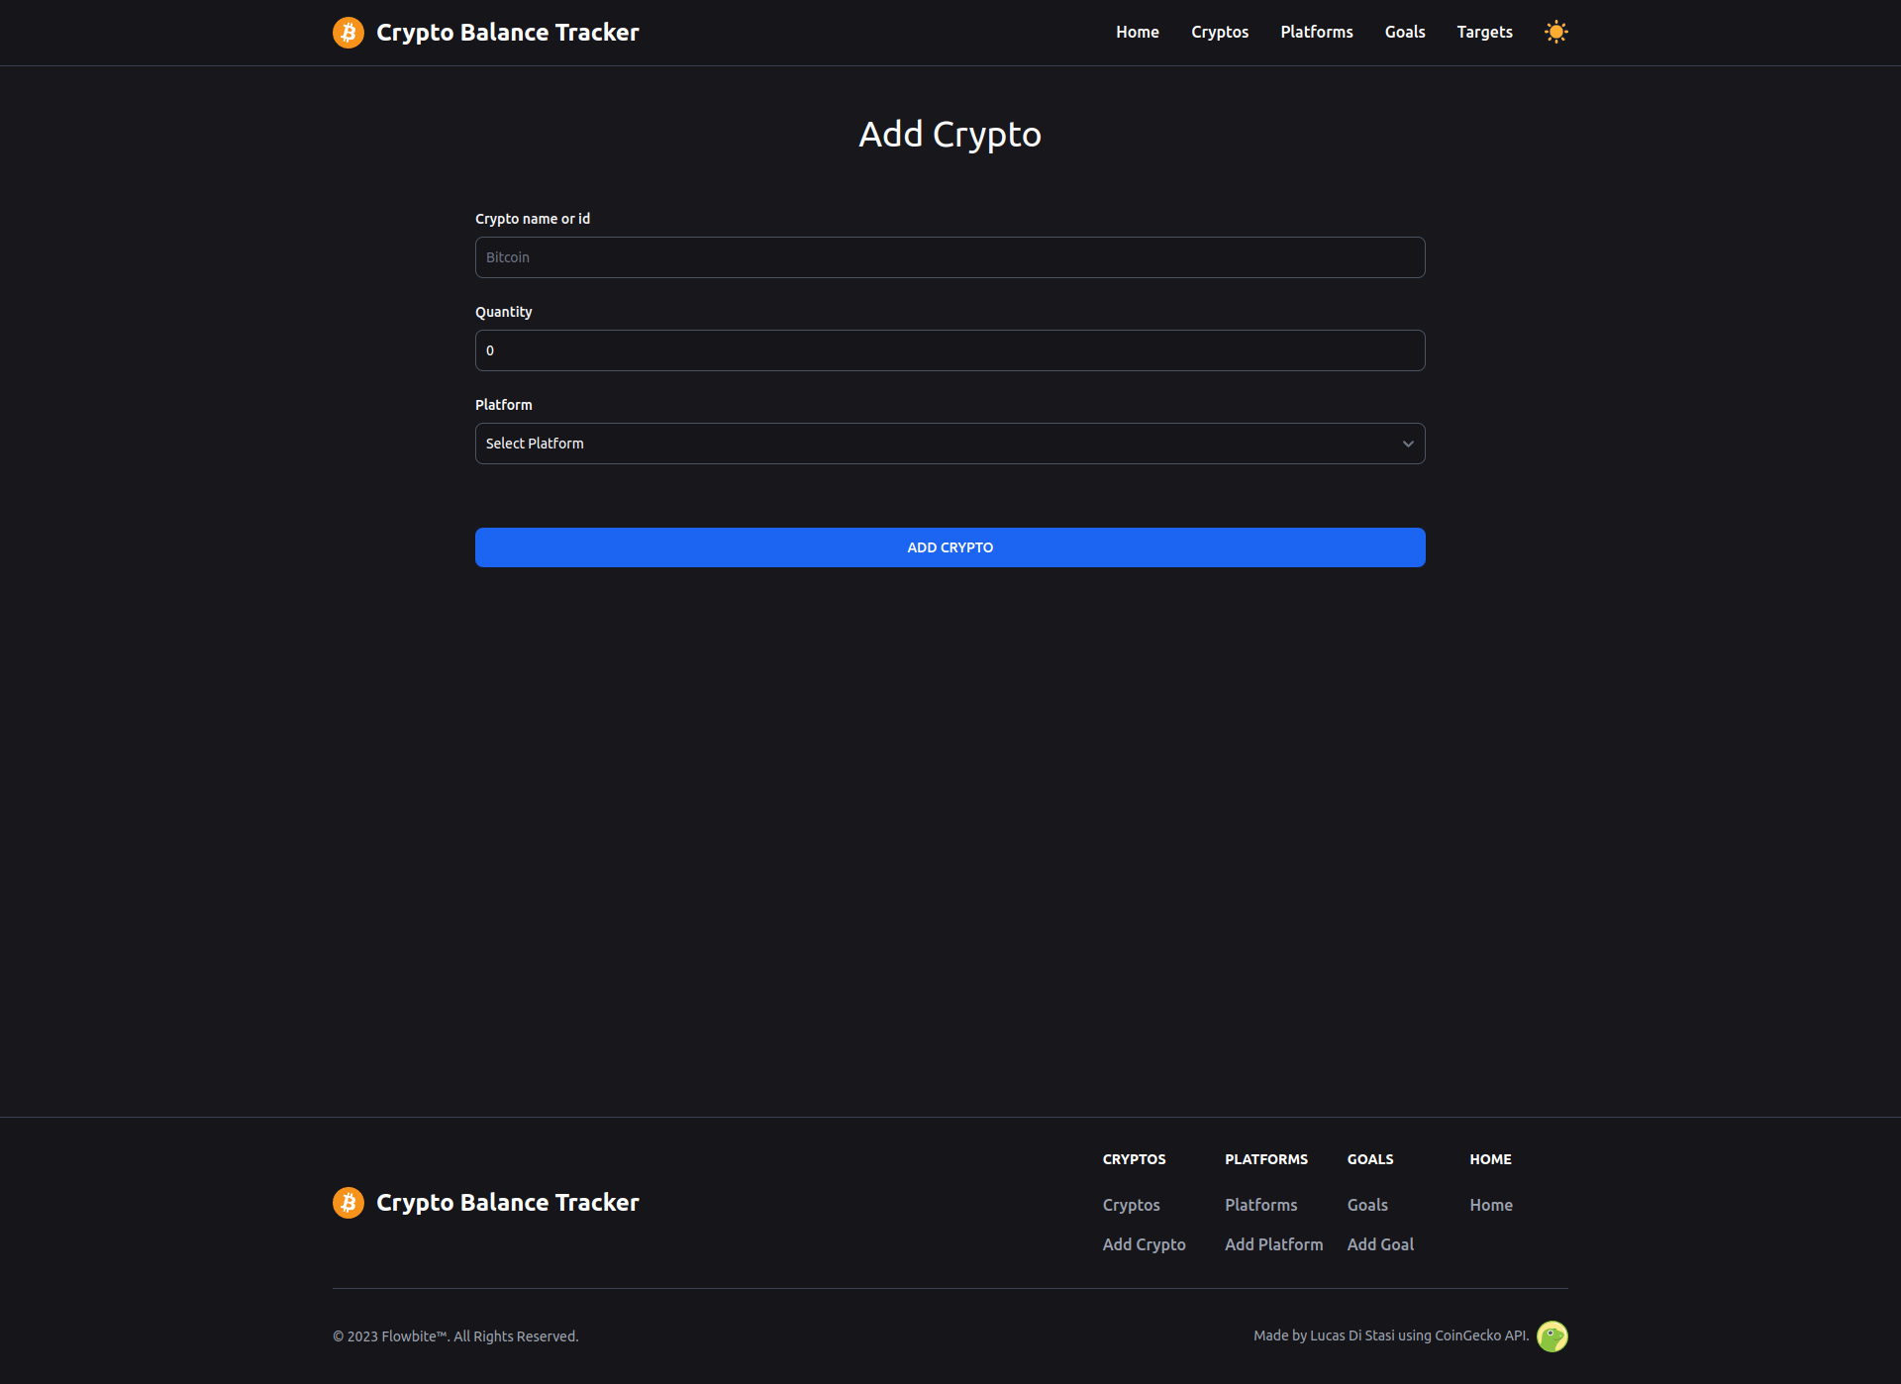Click the Quantity field label

pyautogui.click(x=504, y=312)
